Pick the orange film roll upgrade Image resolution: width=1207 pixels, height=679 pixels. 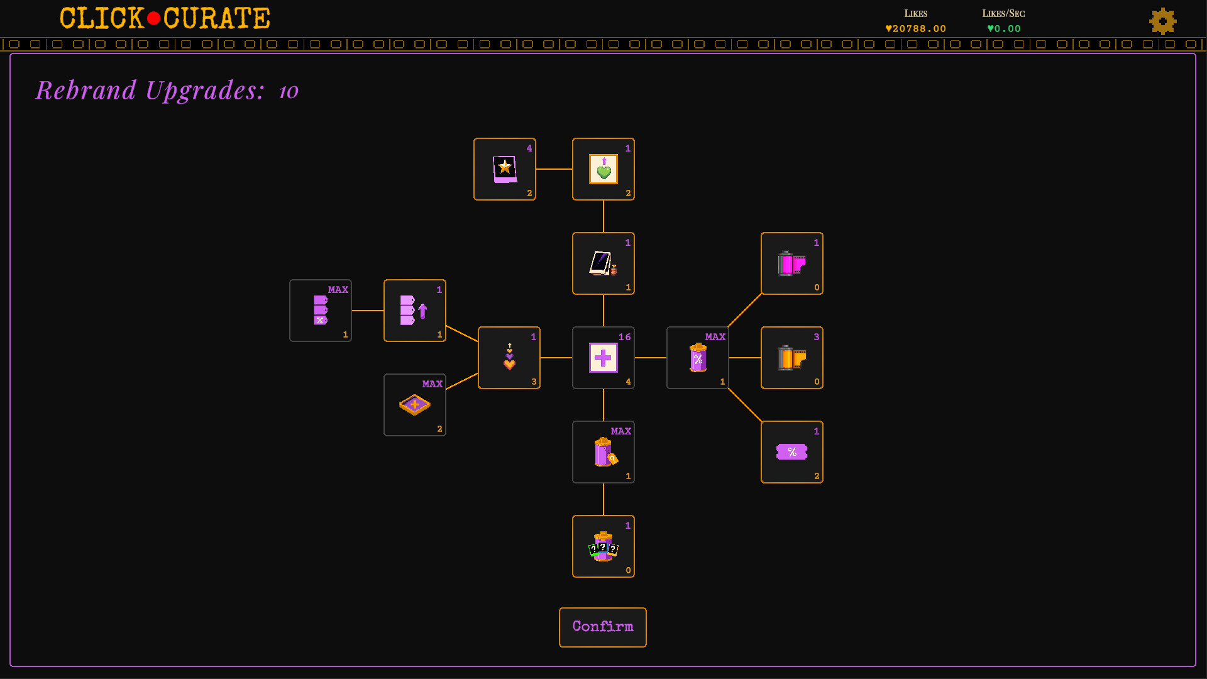tap(791, 358)
